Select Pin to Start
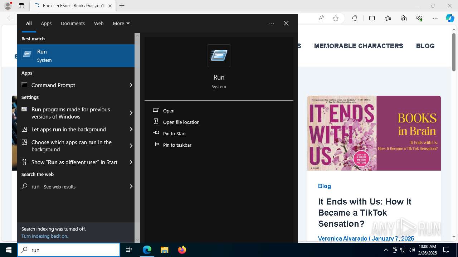458x257 pixels. coord(174,133)
